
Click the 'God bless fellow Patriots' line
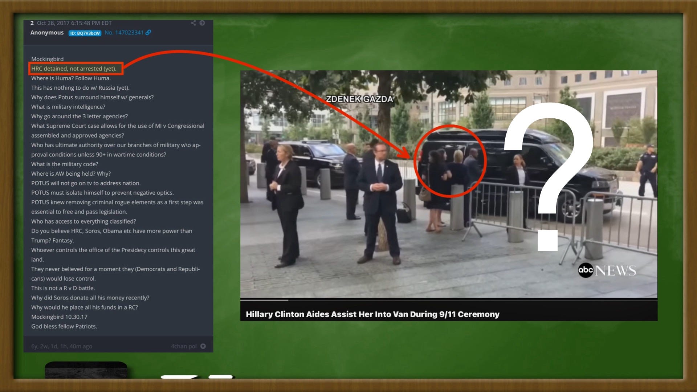(64, 326)
